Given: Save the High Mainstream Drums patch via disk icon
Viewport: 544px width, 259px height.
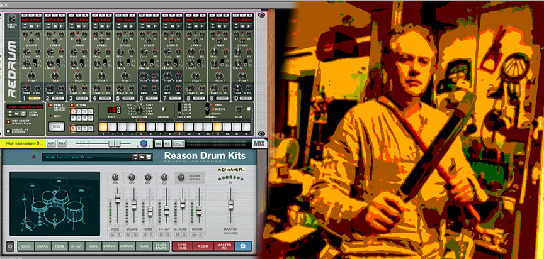Looking at the screenshot, I should click(149, 157).
